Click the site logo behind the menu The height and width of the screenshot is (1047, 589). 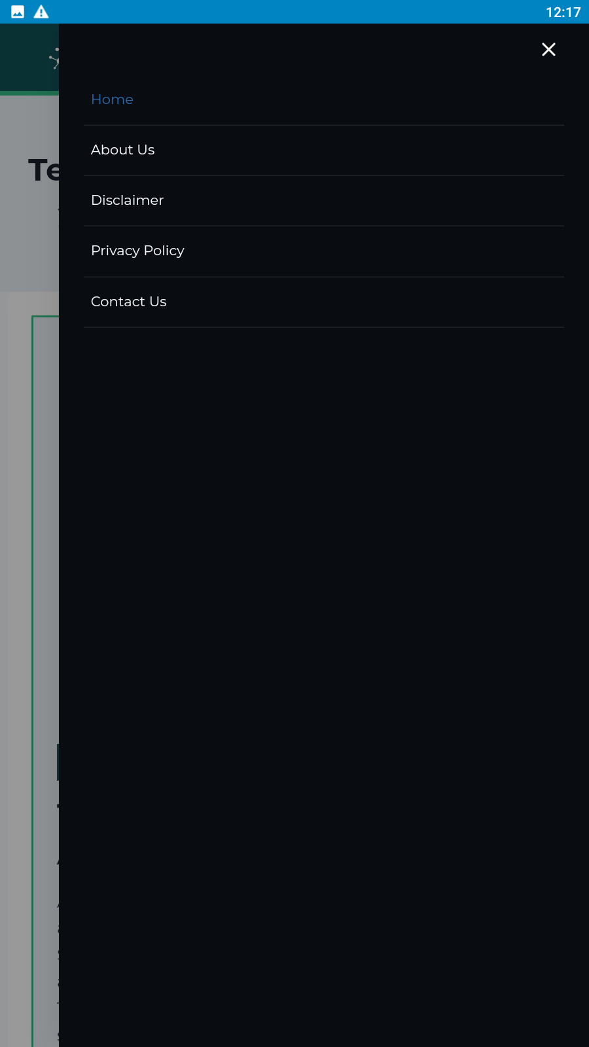click(54, 59)
